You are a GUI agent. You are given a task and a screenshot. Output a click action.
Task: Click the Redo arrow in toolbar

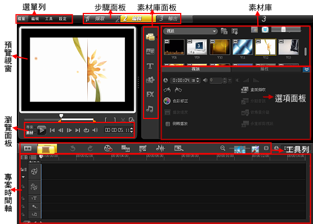[91, 149]
